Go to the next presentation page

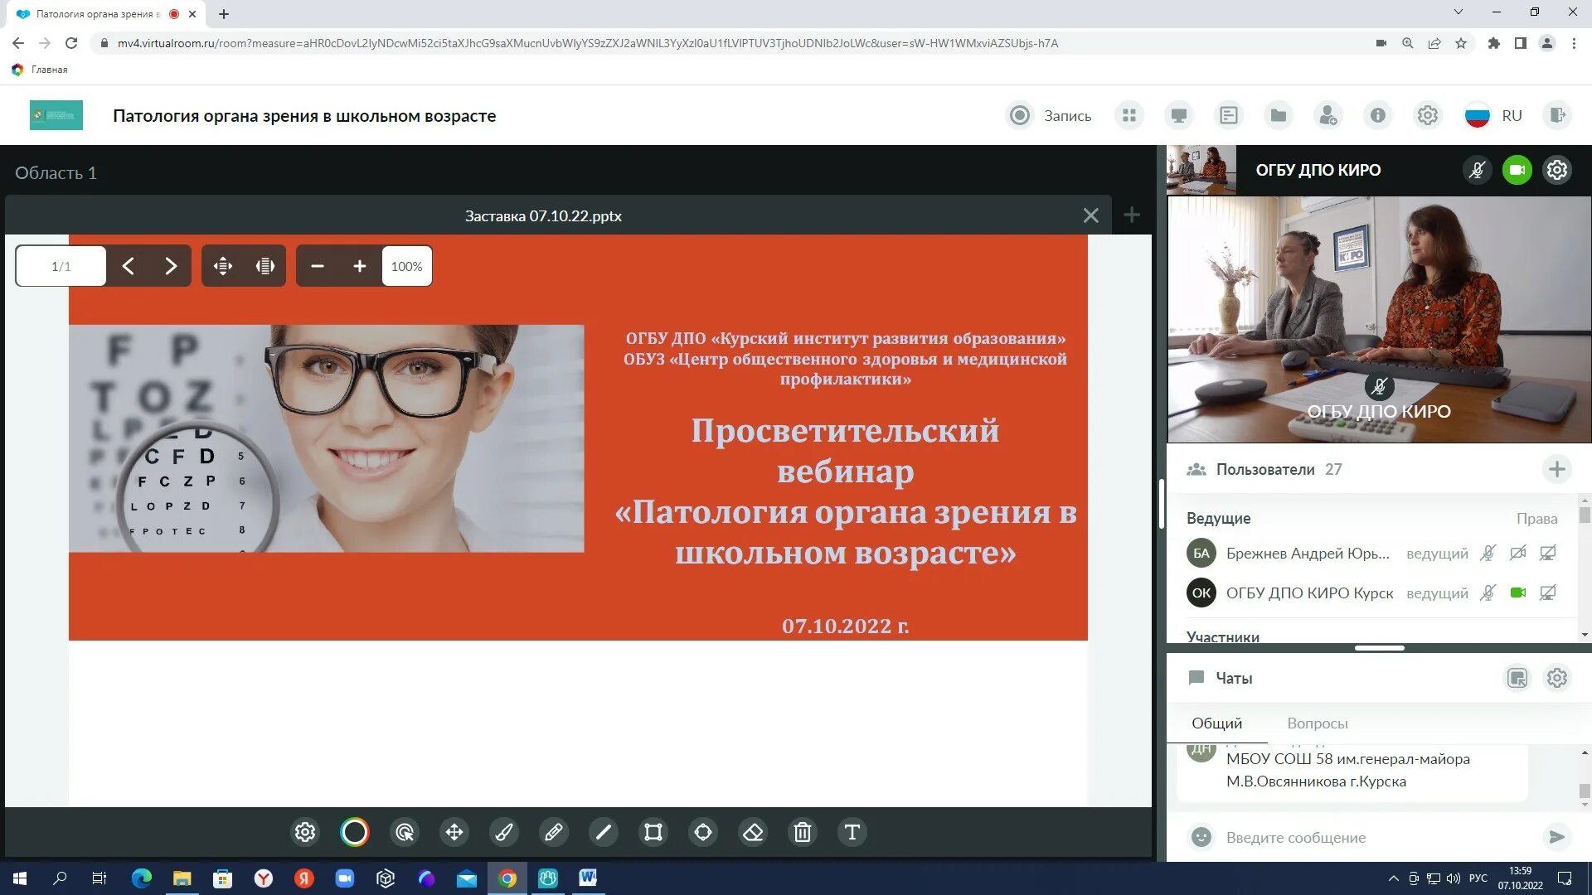pos(172,265)
